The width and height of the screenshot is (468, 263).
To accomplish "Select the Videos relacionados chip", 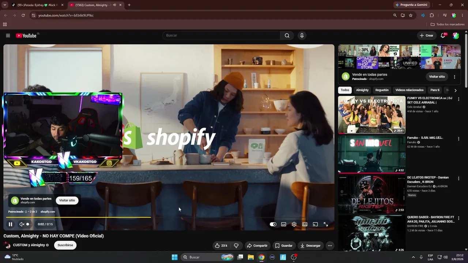I will (409, 90).
